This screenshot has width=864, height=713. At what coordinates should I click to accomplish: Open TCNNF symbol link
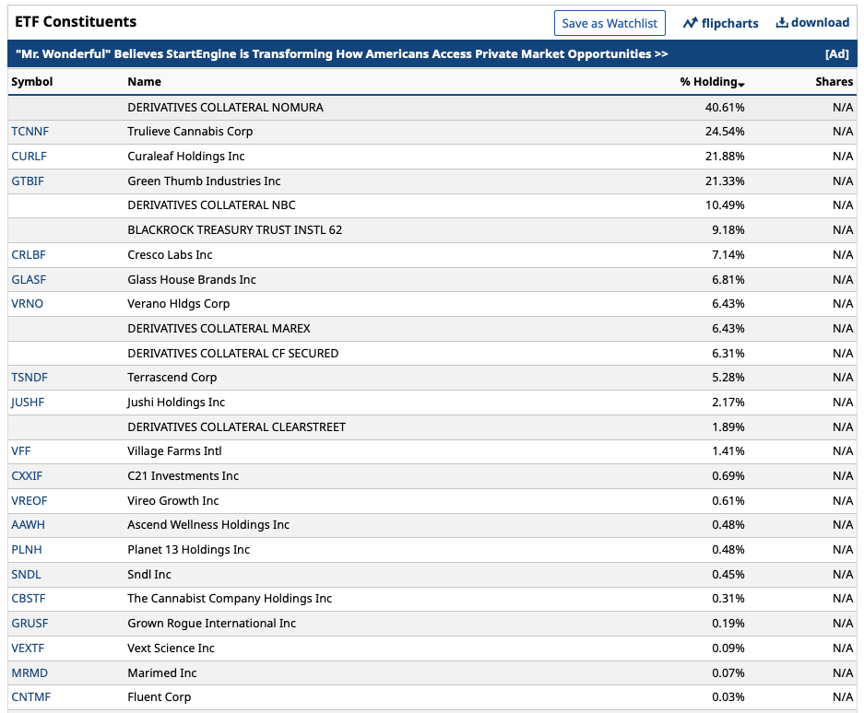pyautogui.click(x=30, y=132)
